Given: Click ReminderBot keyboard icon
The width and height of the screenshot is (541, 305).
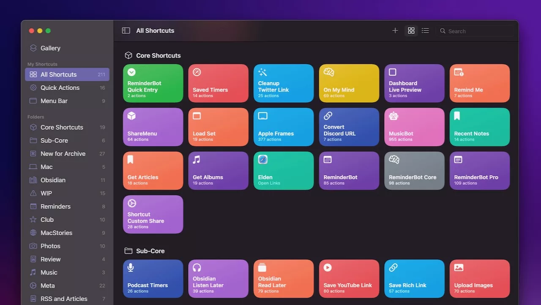Looking at the screenshot, I should tap(328, 160).
